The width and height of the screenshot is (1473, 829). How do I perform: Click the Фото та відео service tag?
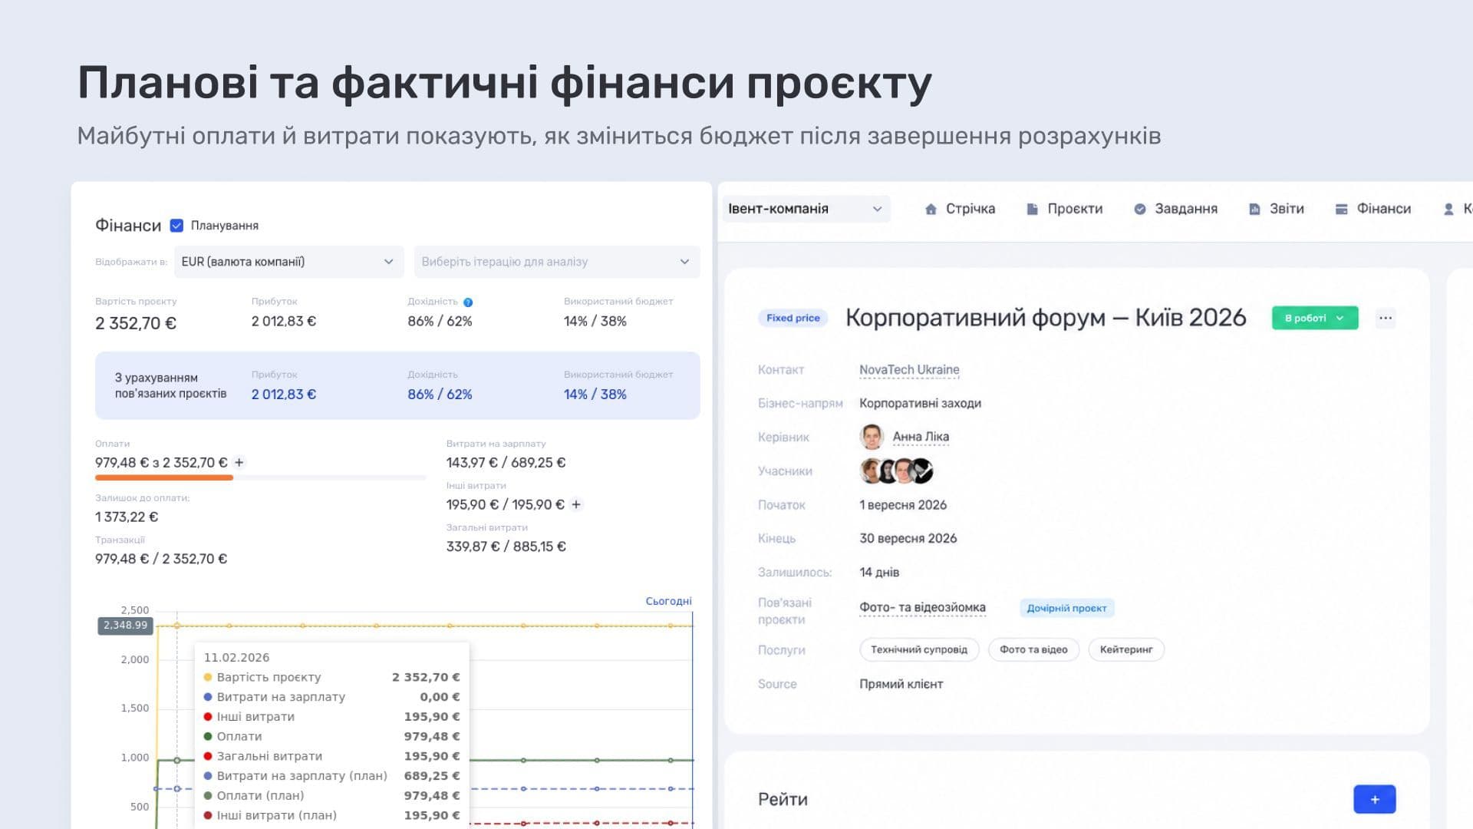(1033, 649)
